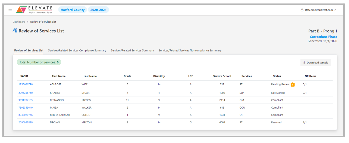349x143 pixels.
Task: Open SASID 1758686790 record
Action: click(x=26, y=84)
